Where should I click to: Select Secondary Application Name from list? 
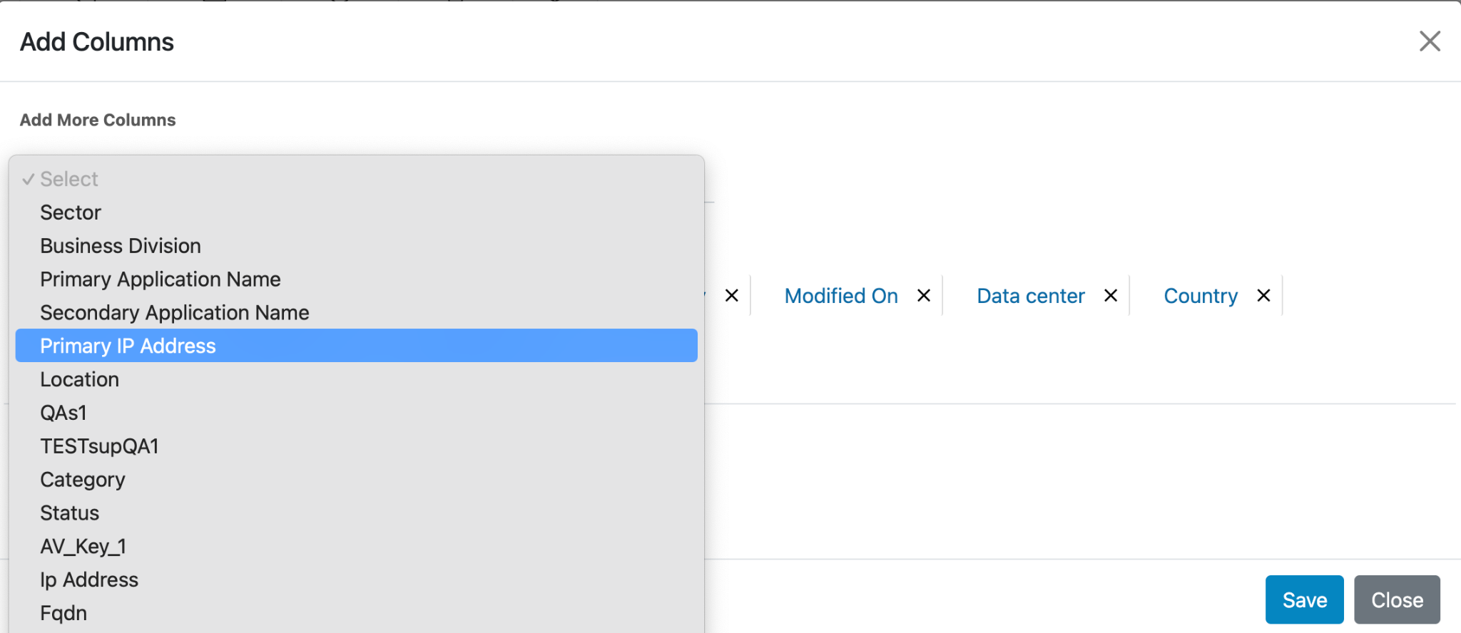pos(175,313)
